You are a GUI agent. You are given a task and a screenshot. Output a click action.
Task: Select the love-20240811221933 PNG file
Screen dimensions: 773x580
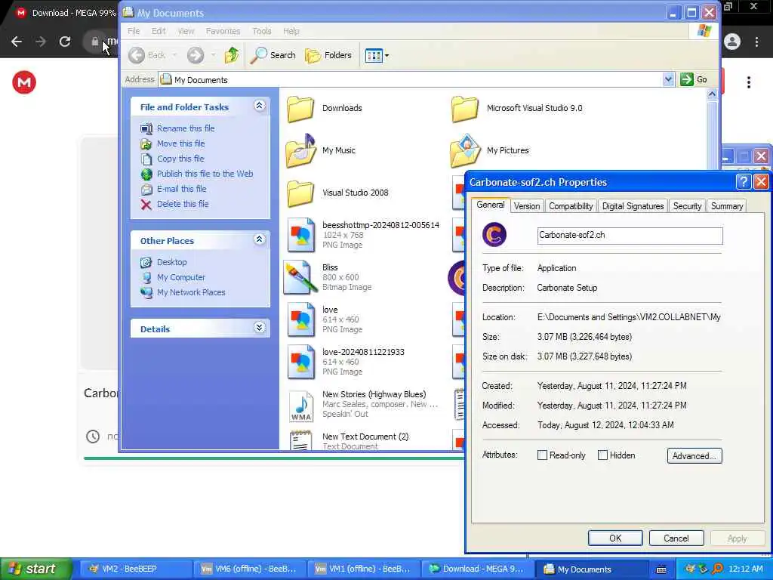300,362
